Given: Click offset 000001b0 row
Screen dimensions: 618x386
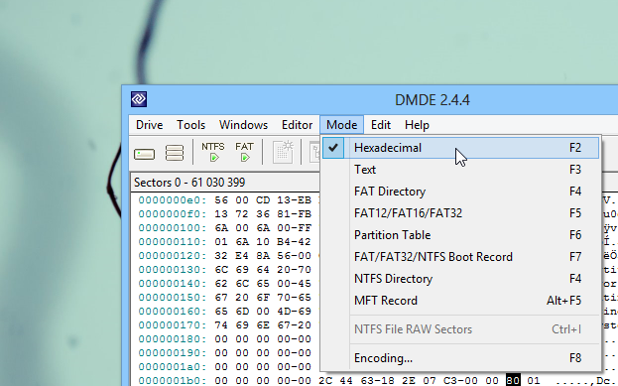Looking at the screenshot, I should pyautogui.click(x=173, y=381).
